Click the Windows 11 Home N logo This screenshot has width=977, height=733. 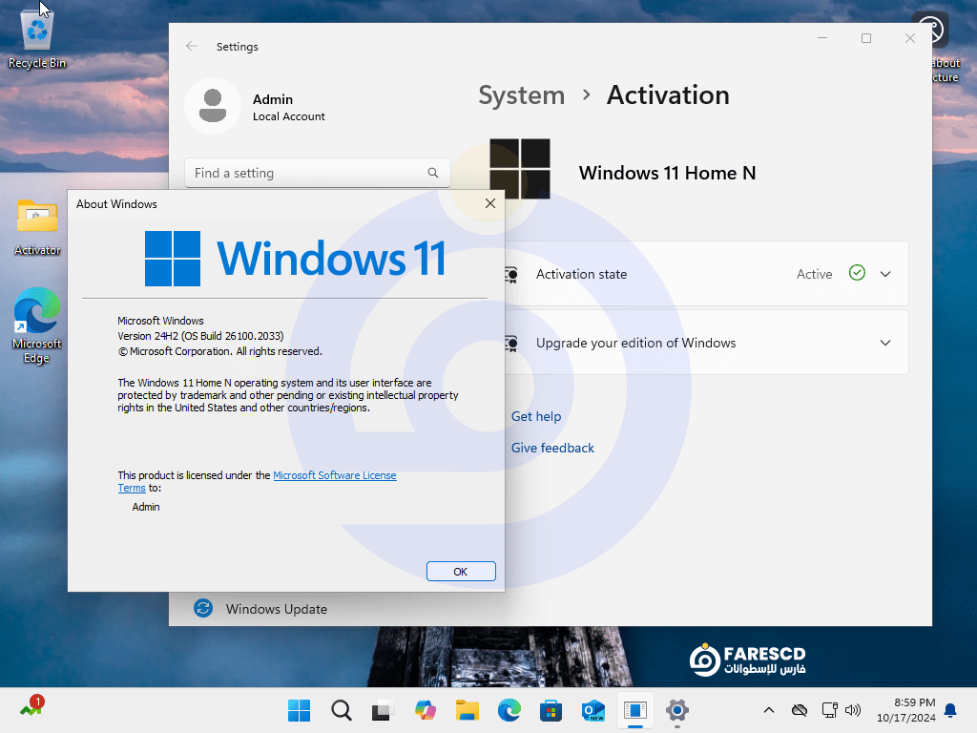[x=520, y=169]
